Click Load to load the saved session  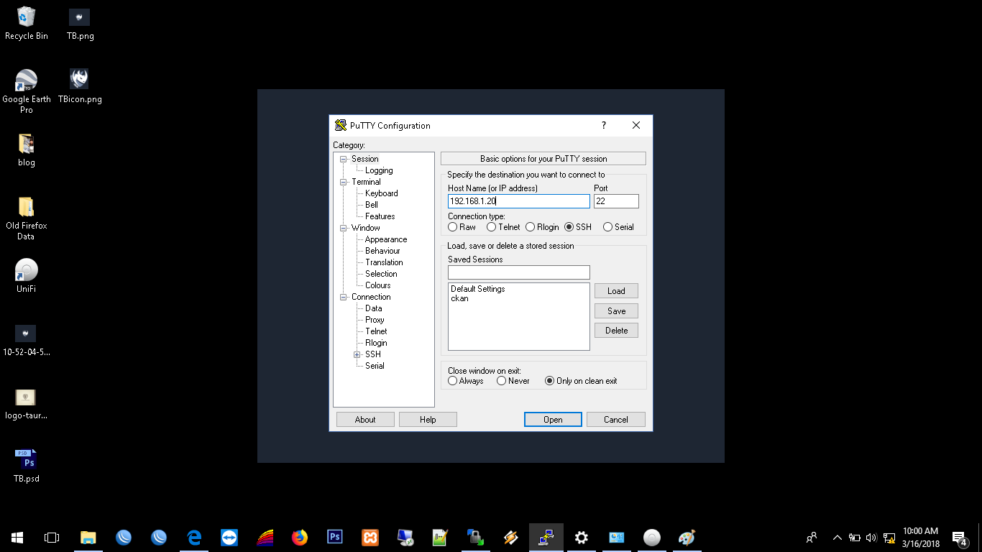[x=616, y=291]
